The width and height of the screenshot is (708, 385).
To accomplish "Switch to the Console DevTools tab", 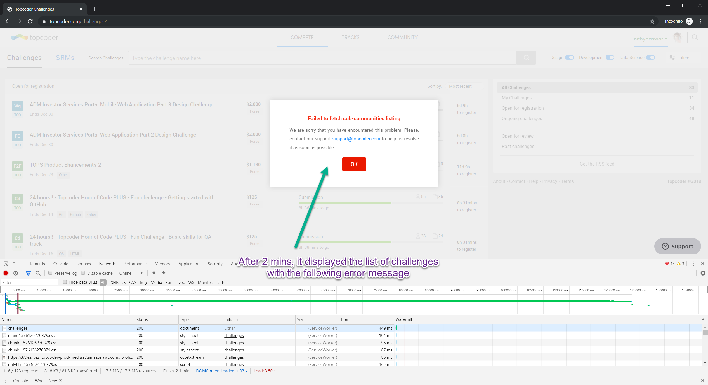I will point(61,264).
